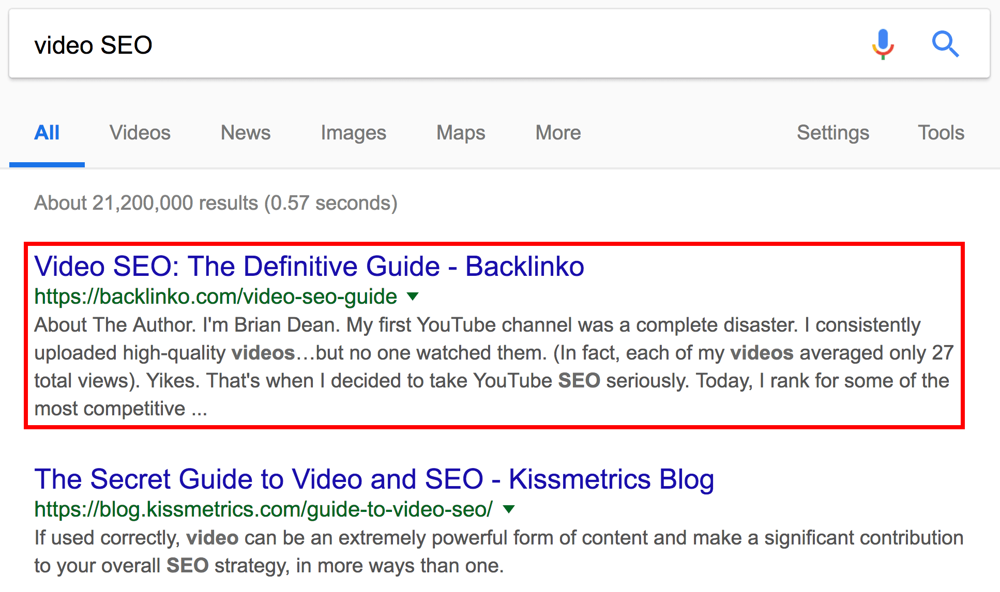Switch to the News tab
Screen dimensions: 1000x592
pos(246,133)
